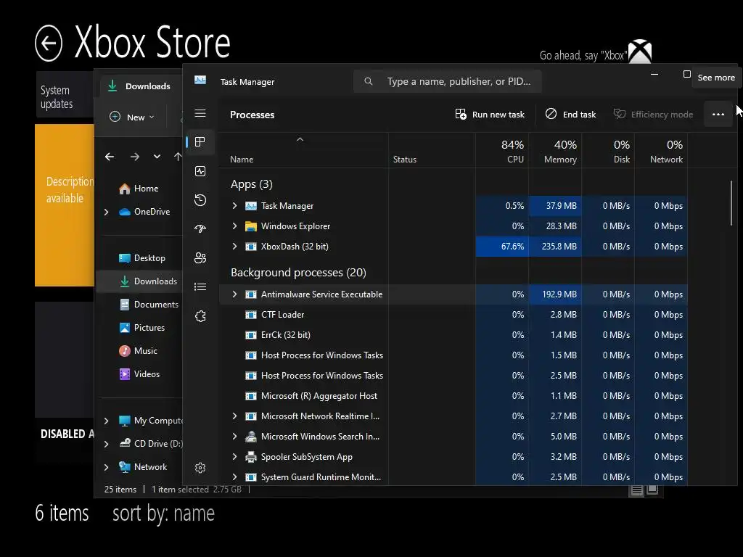Open Services page icon in sidebar
This screenshot has width=743, height=557.
point(200,316)
